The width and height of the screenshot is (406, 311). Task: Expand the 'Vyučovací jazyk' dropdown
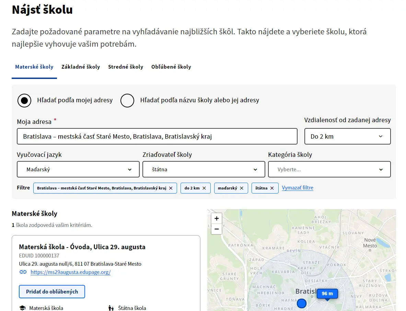(x=78, y=169)
